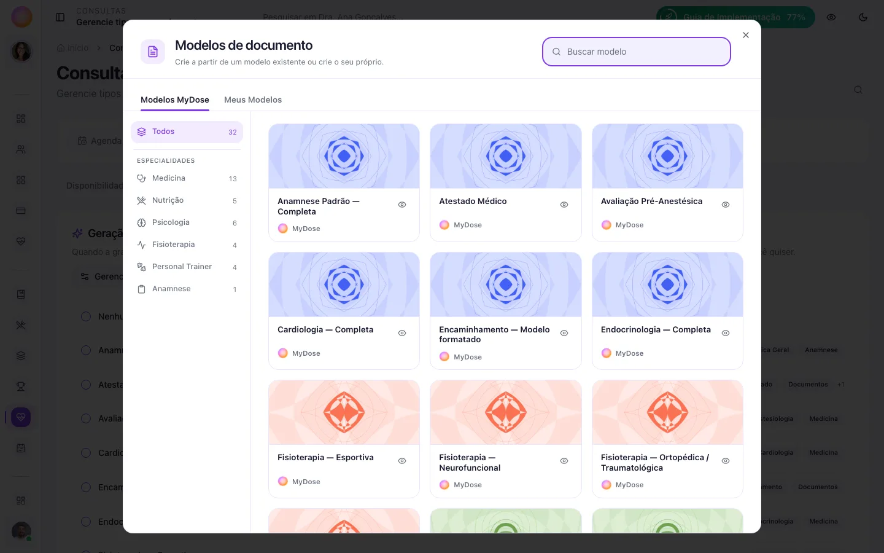
Task: Open the calendar icon in the background sidebar
Action: (21, 448)
